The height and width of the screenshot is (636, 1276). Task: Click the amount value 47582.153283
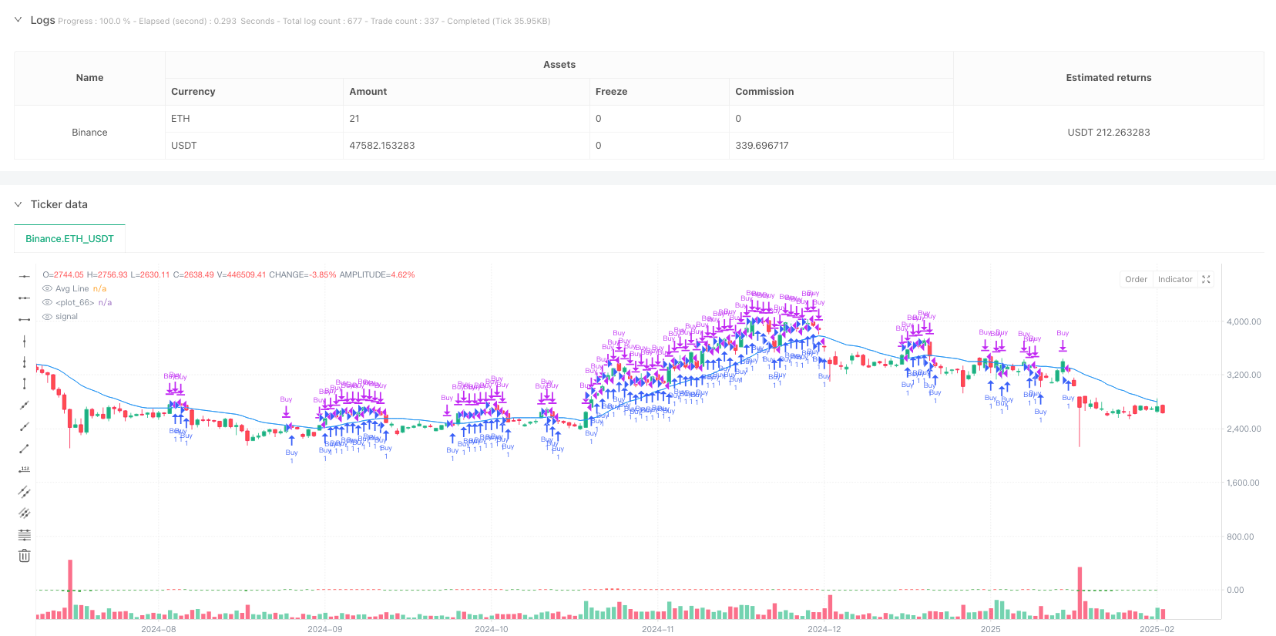click(x=382, y=146)
